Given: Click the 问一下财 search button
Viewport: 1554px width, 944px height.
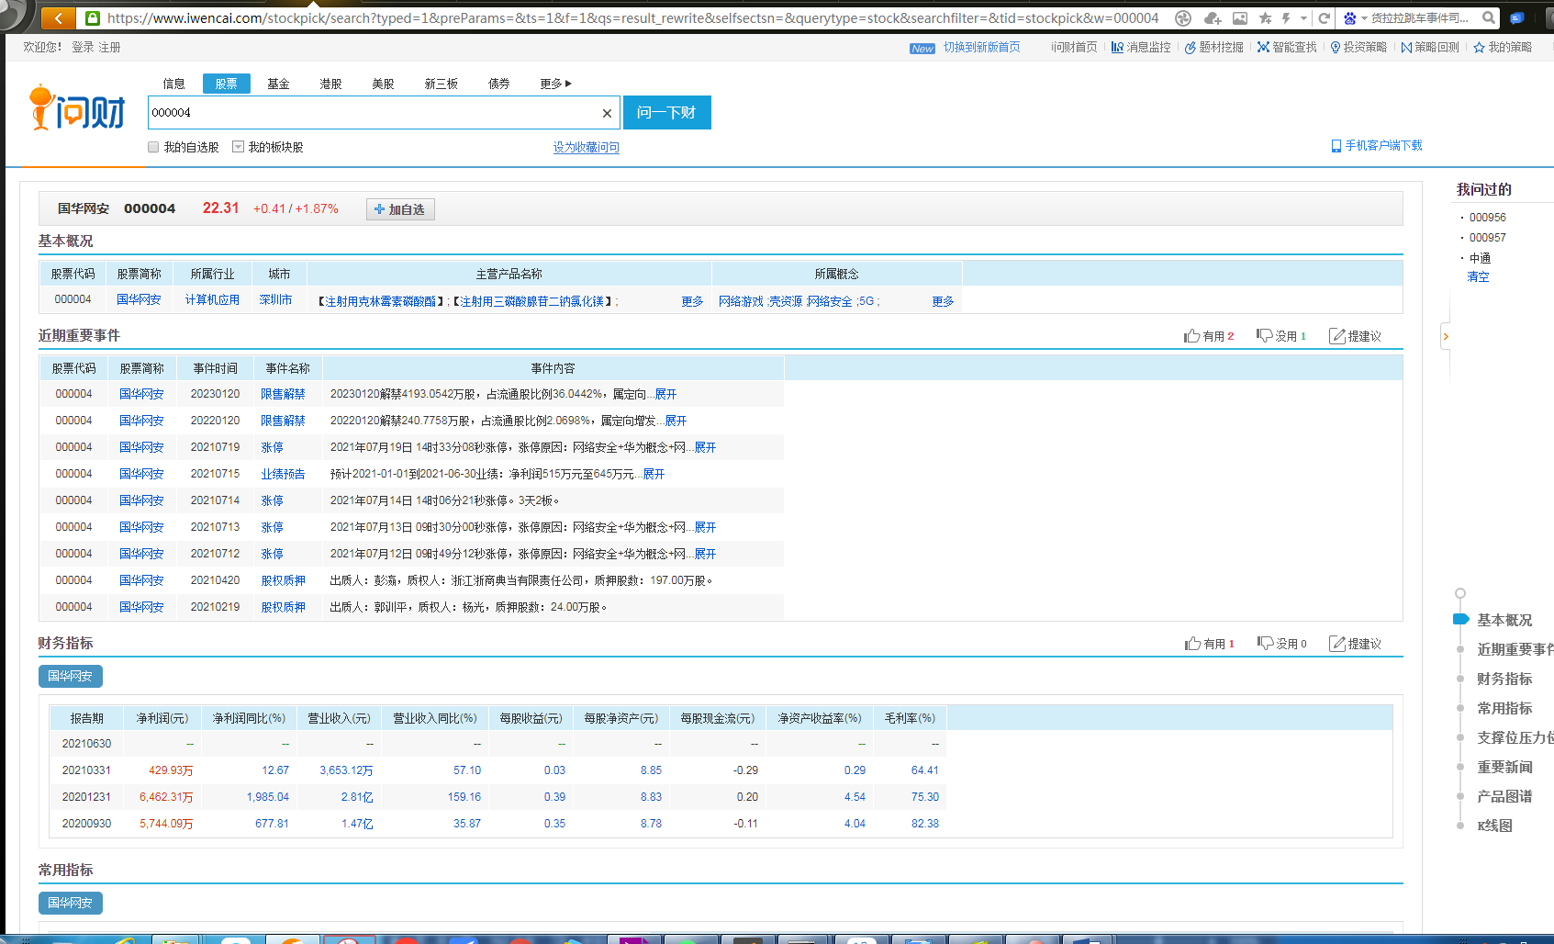Looking at the screenshot, I should [x=667, y=113].
